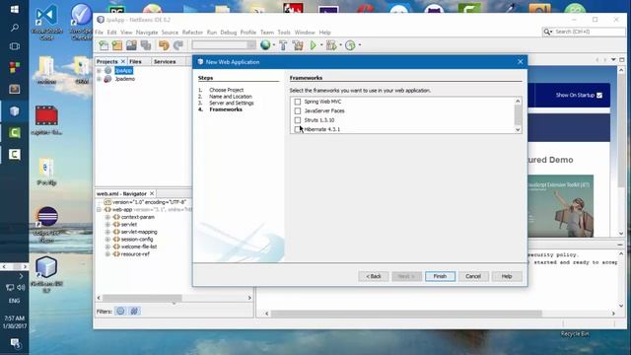Click the Finish button

click(x=440, y=276)
